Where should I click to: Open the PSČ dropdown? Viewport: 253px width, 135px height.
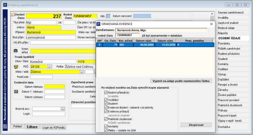point(49,67)
